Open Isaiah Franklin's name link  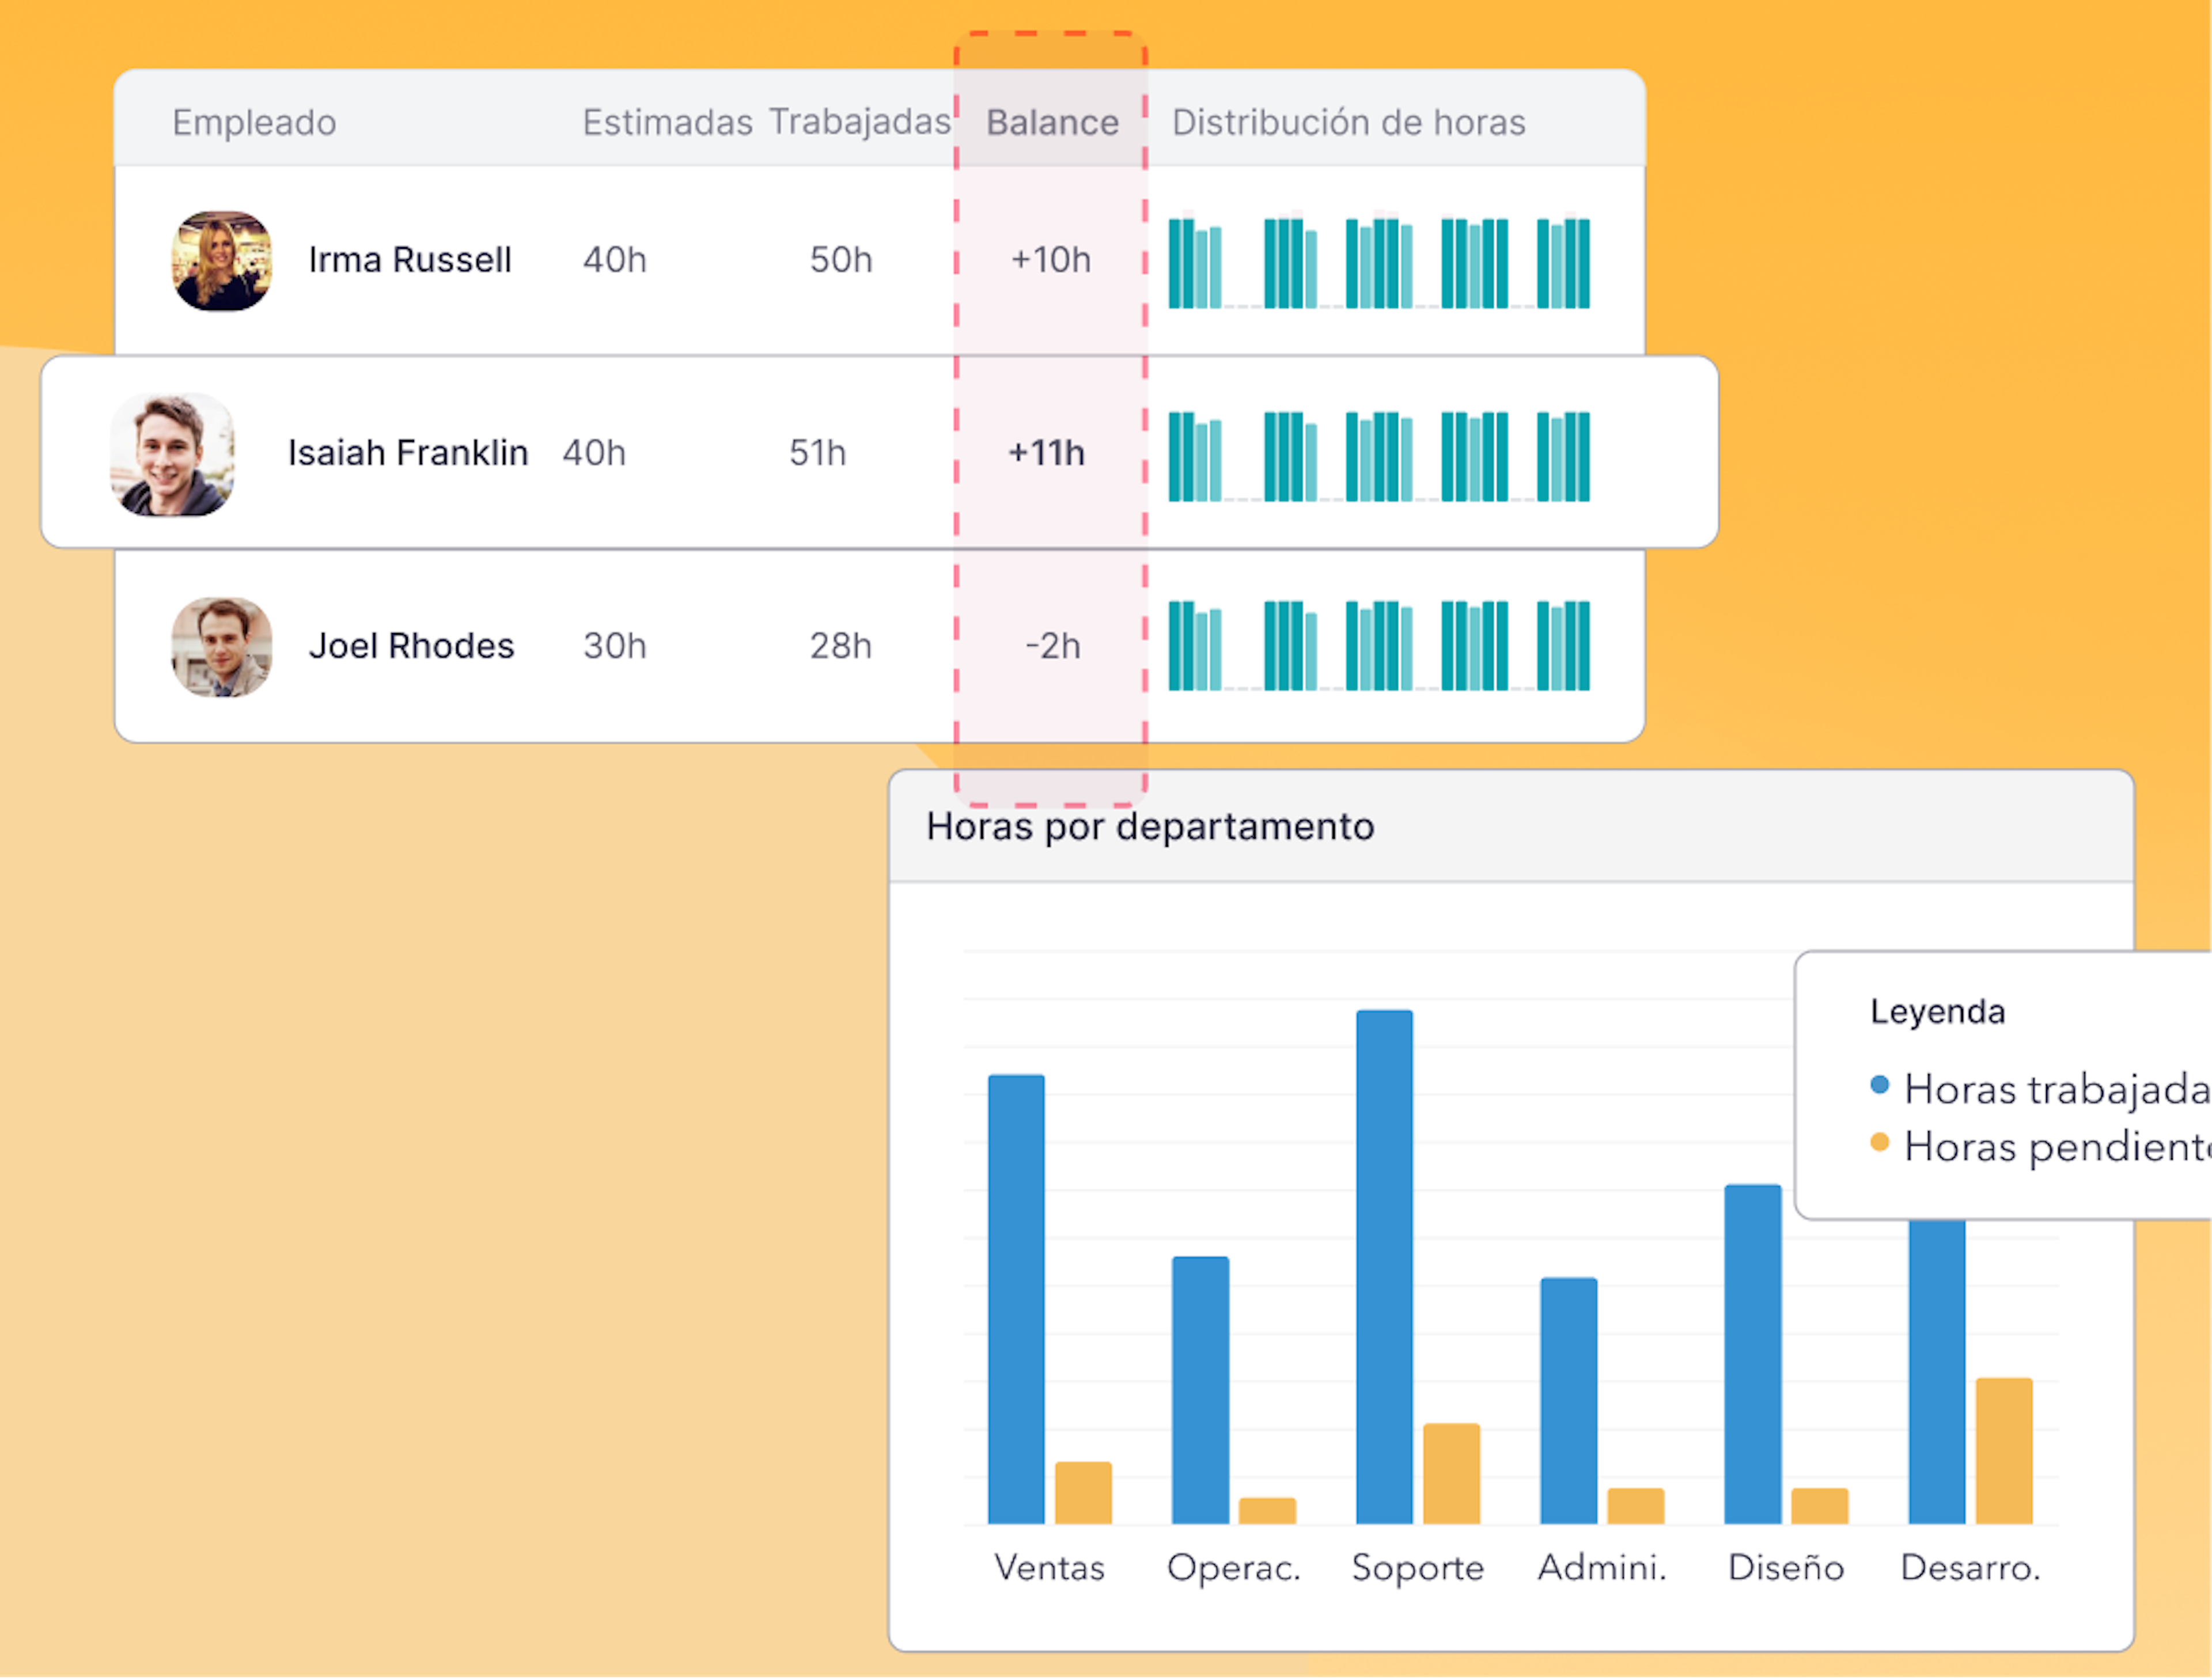point(407,453)
